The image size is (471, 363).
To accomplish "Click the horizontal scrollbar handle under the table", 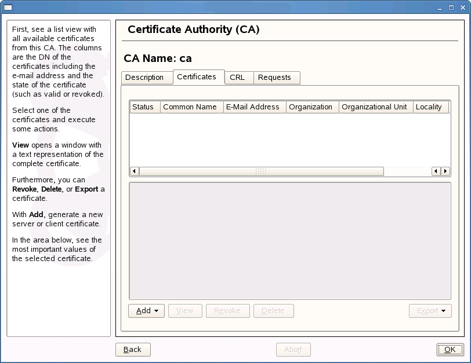I will (261, 171).
